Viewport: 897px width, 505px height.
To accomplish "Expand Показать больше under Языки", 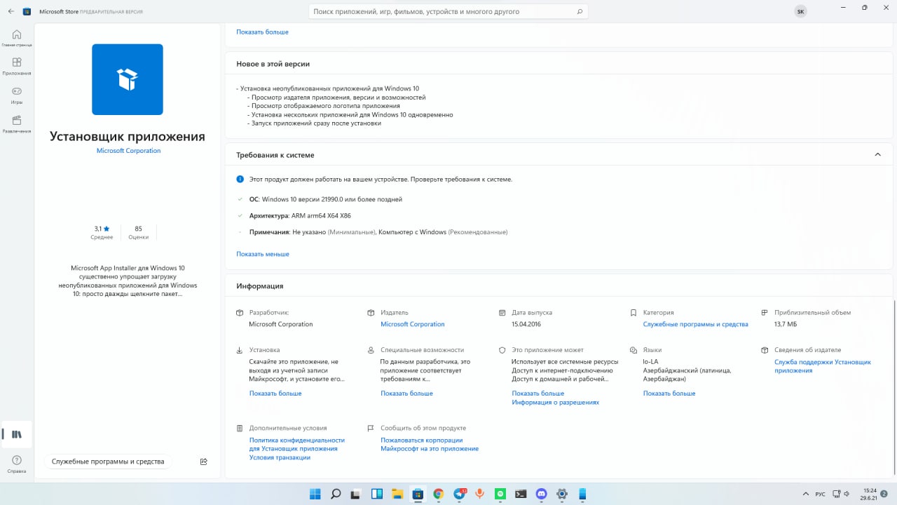I will click(669, 393).
